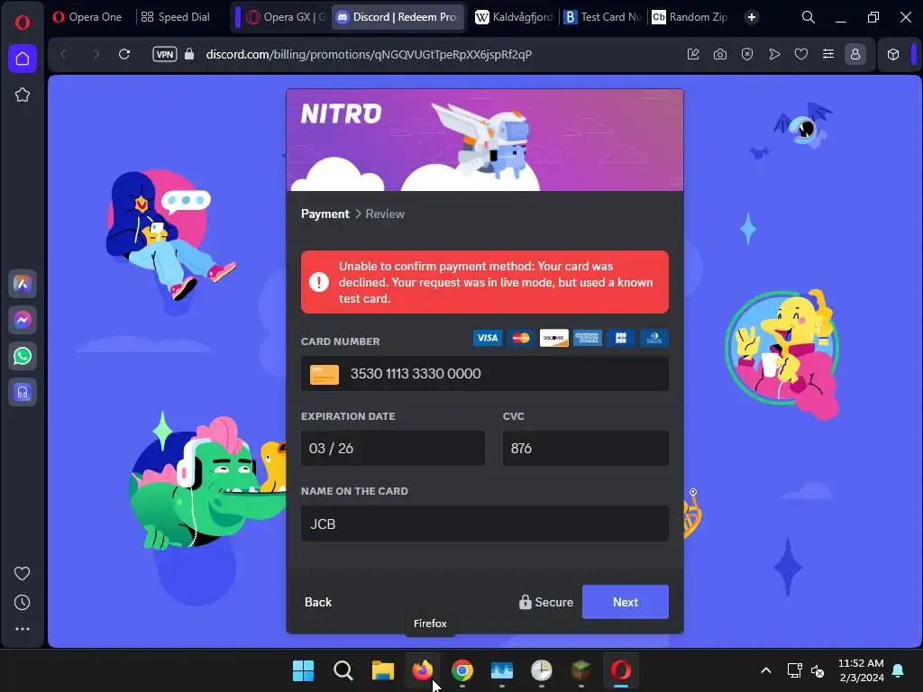The image size is (923, 692).
Task: Open File Explorer from the taskbar
Action: 382,670
